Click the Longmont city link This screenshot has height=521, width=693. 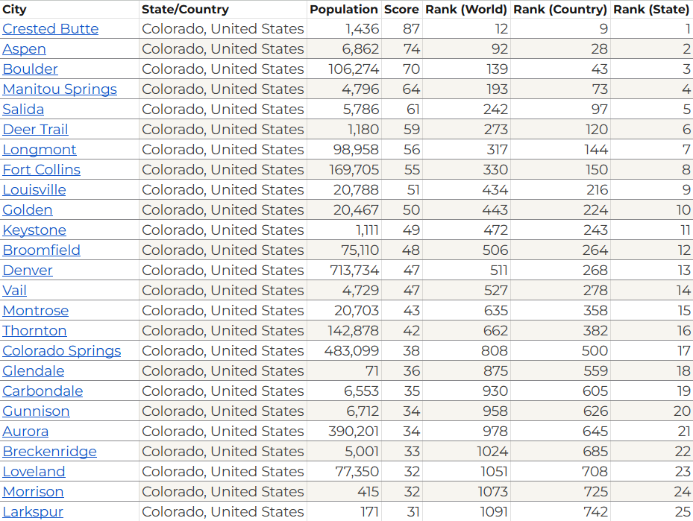click(40, 150)
